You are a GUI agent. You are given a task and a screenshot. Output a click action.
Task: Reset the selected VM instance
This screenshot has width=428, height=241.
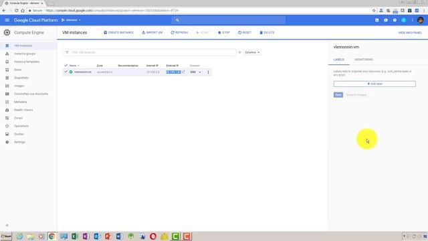coord(244,33)
